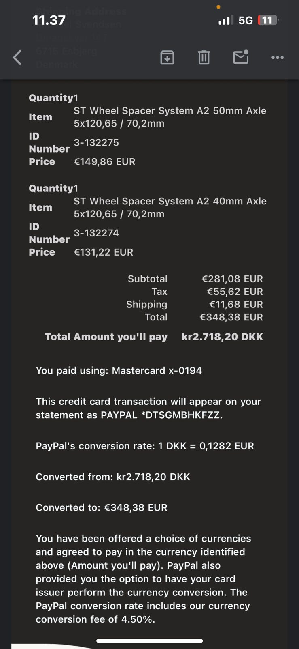
Task: Tap the Mastercard x-0194 payment line
Action: point(119,370)
